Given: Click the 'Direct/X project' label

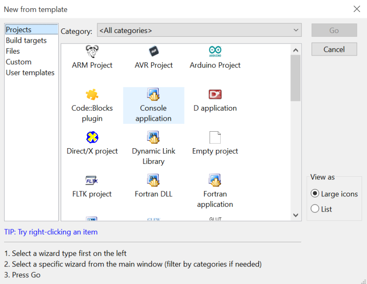Looking at the screenshot, I should pos(92,151).
